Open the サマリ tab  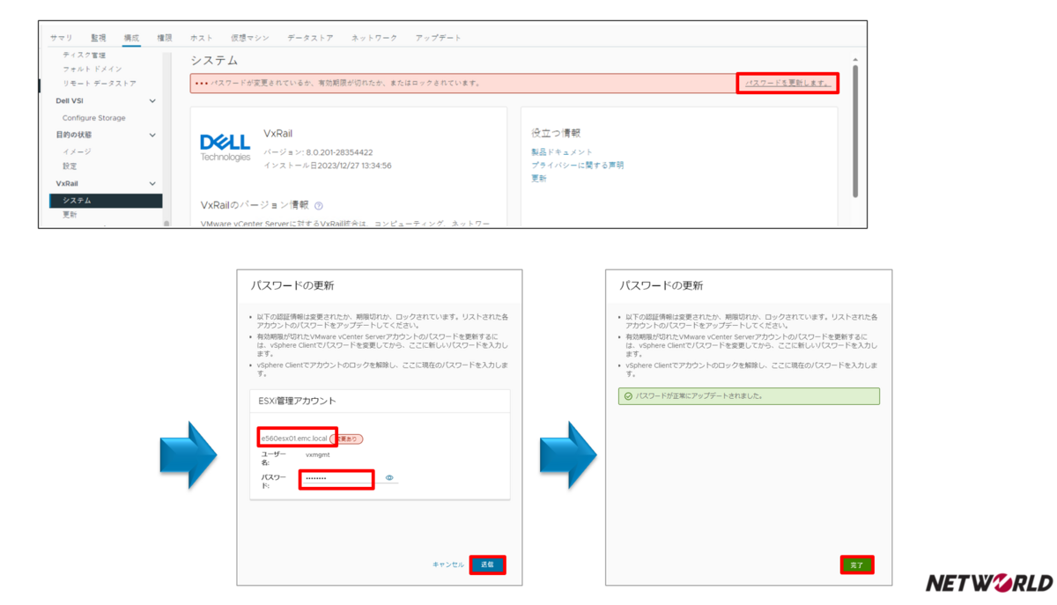[x=61, y=38]
